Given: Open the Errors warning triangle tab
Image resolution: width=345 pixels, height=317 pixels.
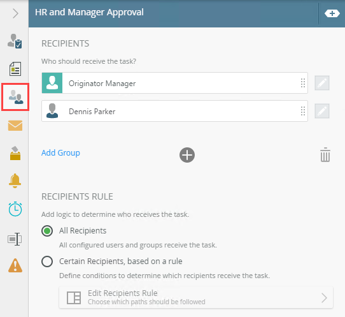Looking at the screenshot, I should (15, 265).
